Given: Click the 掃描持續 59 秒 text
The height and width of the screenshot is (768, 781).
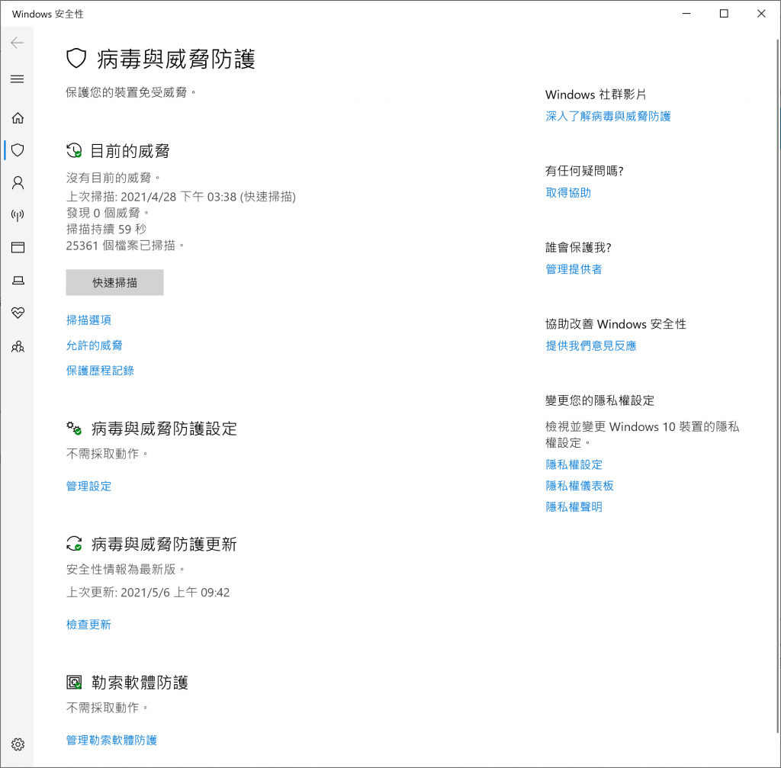Looking at the screenshot, I should pyautogui.click(x=106, y=229).
